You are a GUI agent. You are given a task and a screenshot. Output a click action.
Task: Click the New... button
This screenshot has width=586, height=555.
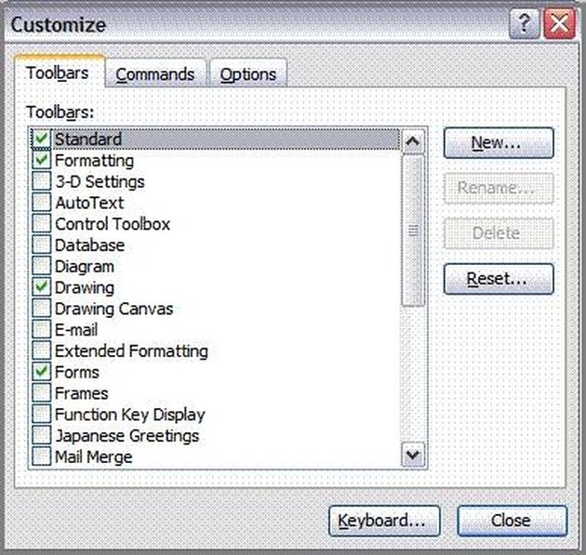[499, 142]
